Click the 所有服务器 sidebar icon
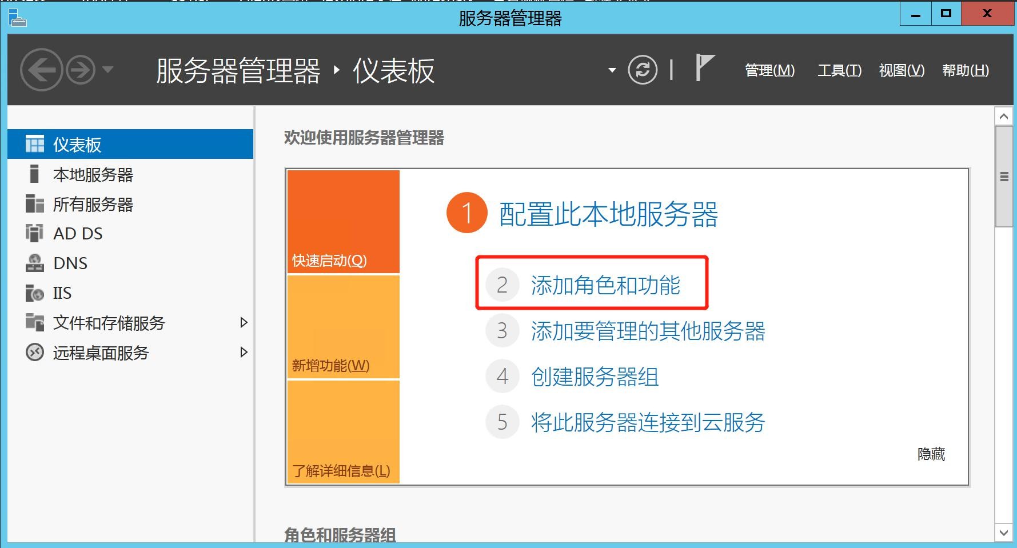This screenshot has width=1017, height=548. pyautogui.click(x=34, y=204)
